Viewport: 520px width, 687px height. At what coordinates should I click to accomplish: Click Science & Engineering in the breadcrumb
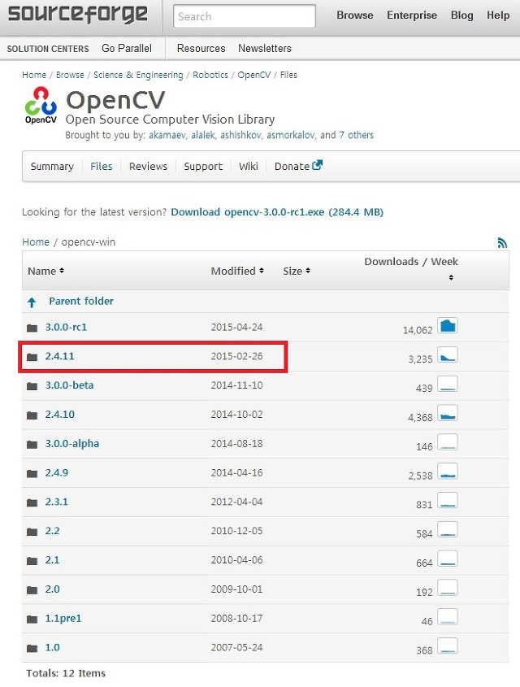[138, 75]
